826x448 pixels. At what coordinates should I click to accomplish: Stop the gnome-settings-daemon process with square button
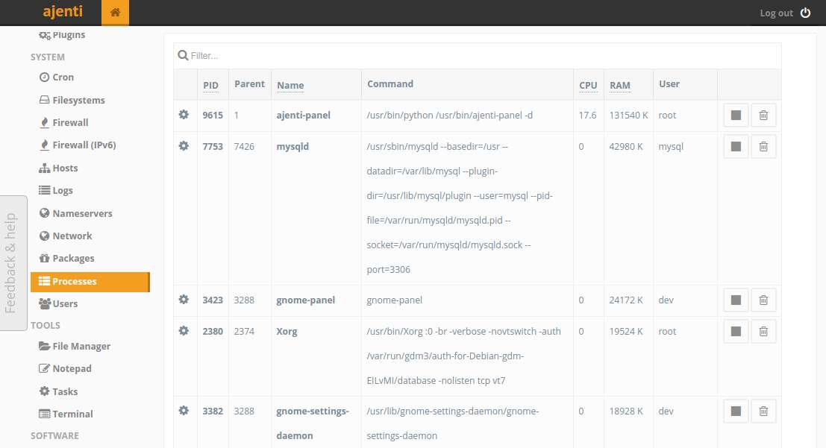[x=736, y=411]
